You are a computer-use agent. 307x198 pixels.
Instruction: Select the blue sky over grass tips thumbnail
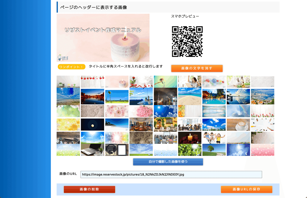pyautogui.click(x=214, y=124)
